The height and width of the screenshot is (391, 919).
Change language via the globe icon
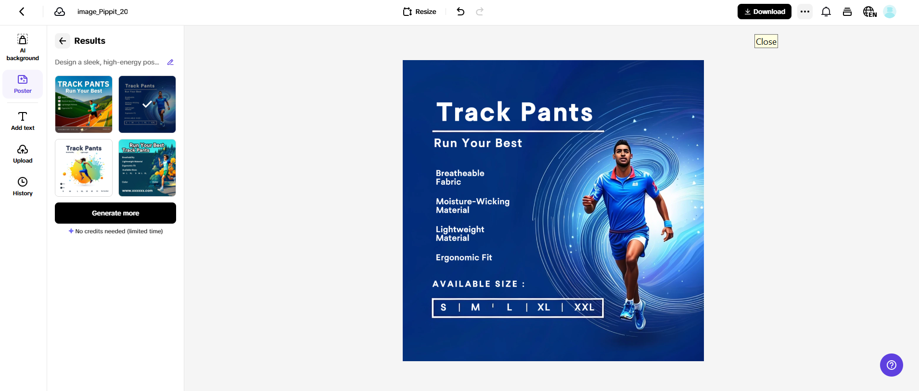pyautogui.click(x=869, y=12)
